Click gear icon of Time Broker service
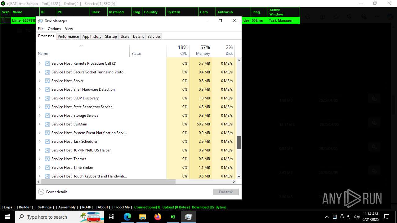This screenshot has width=397, height=223. point(47,168)
